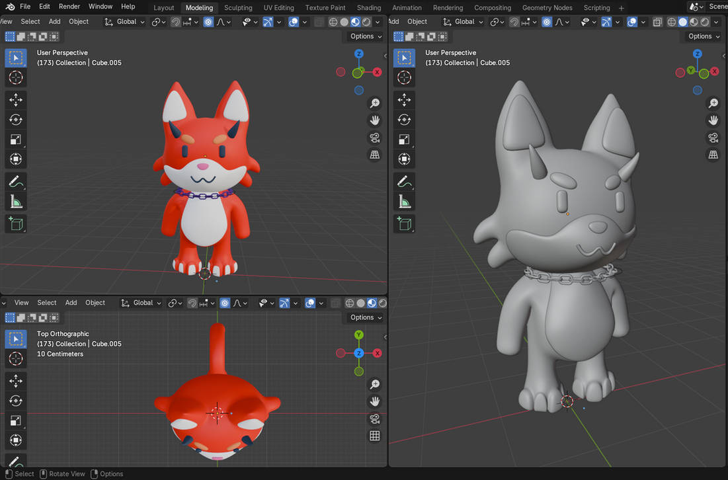Click pan hand icon in right viewport
Screen dimensions: 728x480
point(713,120)
